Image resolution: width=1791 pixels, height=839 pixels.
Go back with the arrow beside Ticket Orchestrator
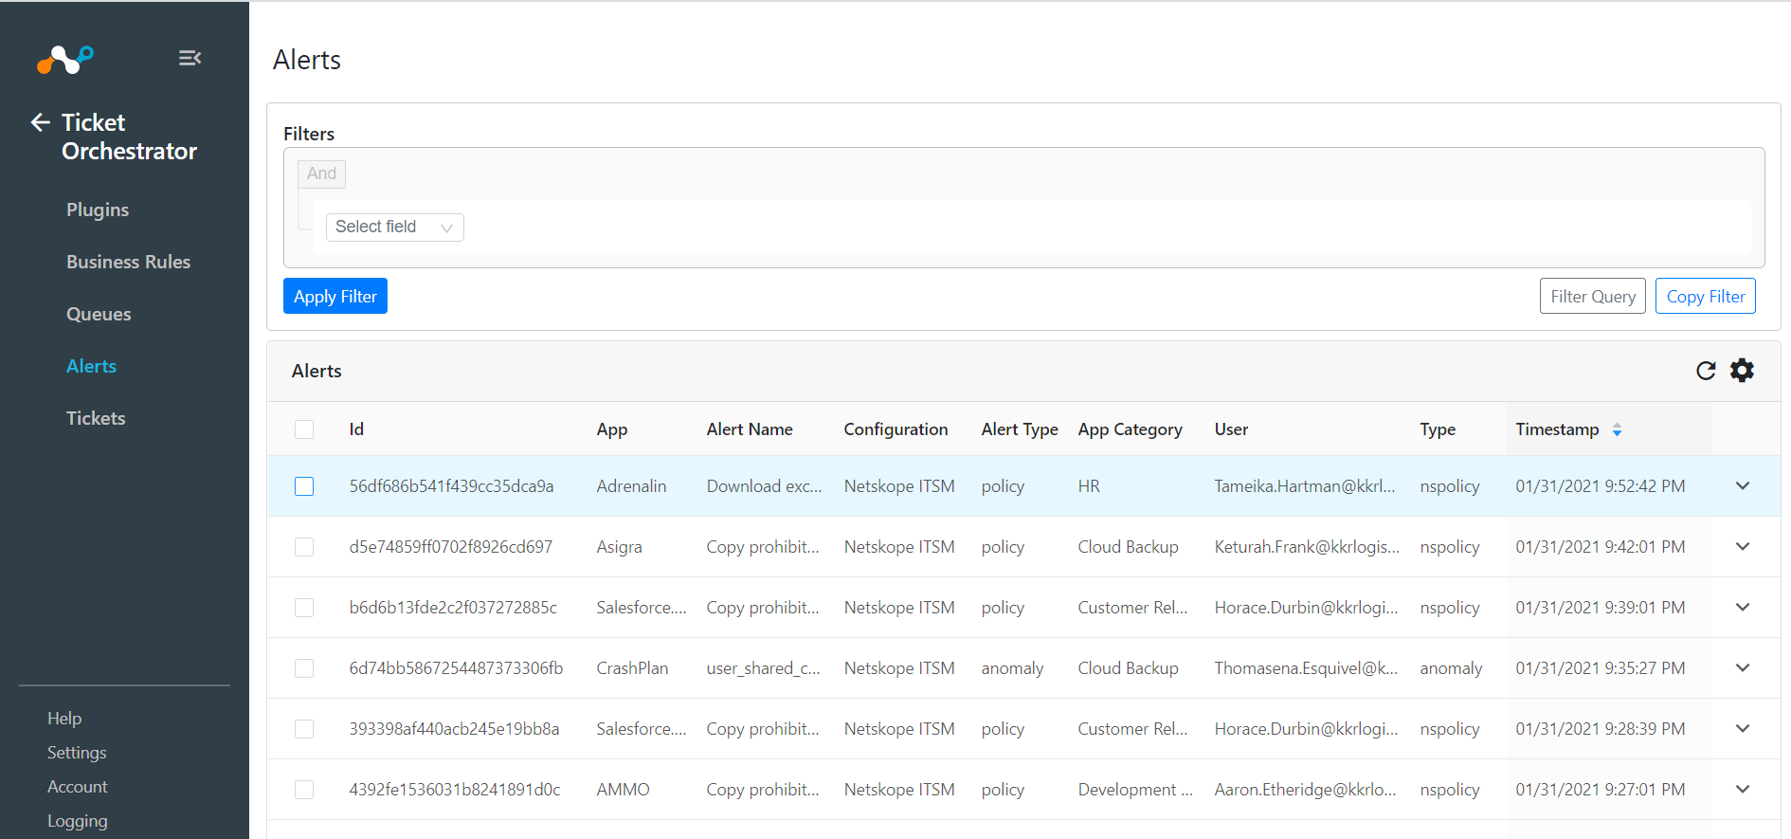[40, 122]
